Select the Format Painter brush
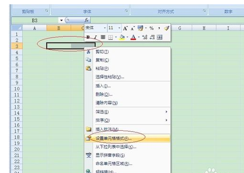The width and height of the screenshot is (244, 173). coord(167,28)
